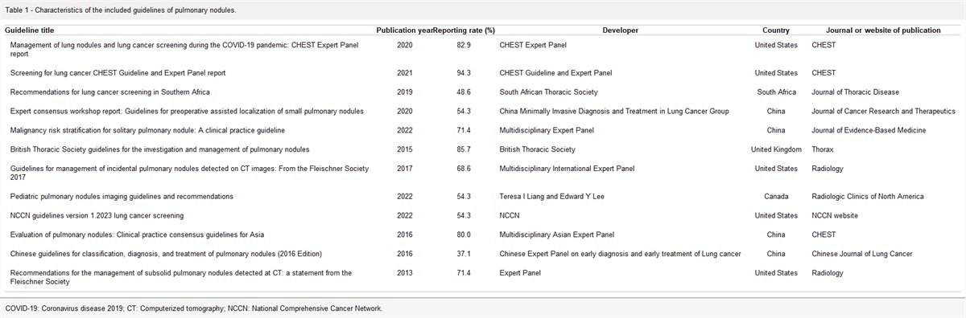This screenshot has width=966, height=318.
Task: Click the 85.7 reporting rate value
Action: pyautogui.click(x=464, y=149)
